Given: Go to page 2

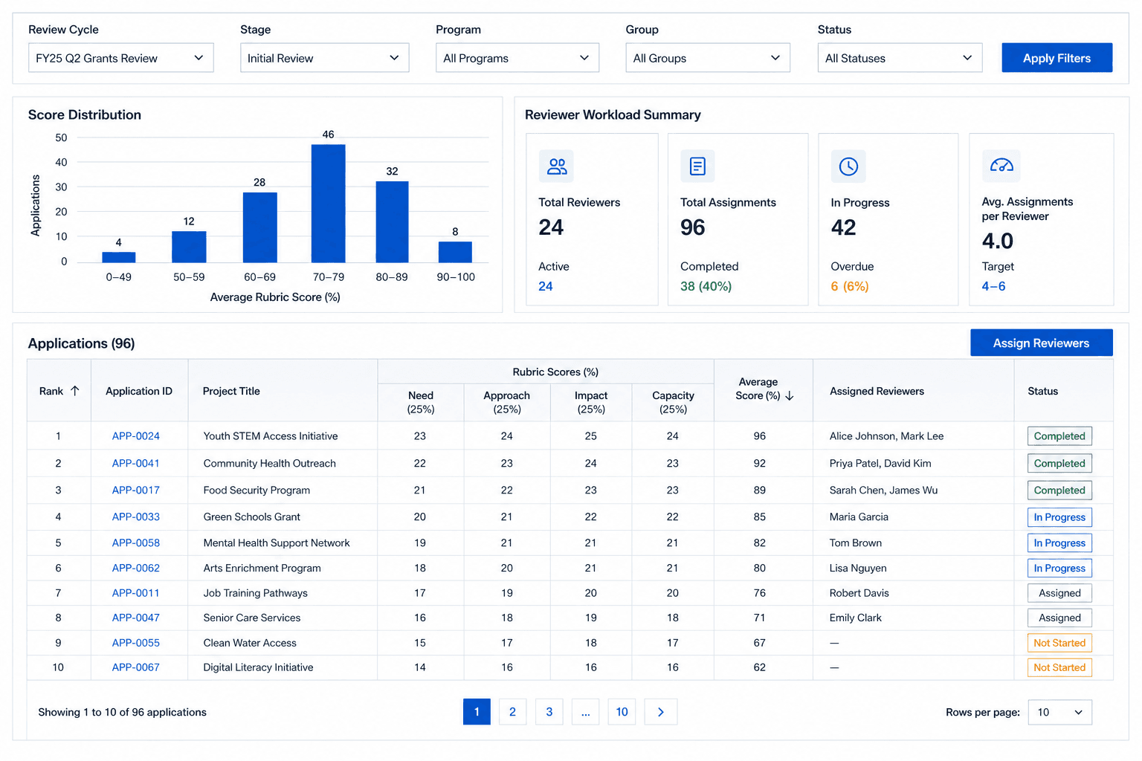Looking at the screenshot, I should [512, 712].
